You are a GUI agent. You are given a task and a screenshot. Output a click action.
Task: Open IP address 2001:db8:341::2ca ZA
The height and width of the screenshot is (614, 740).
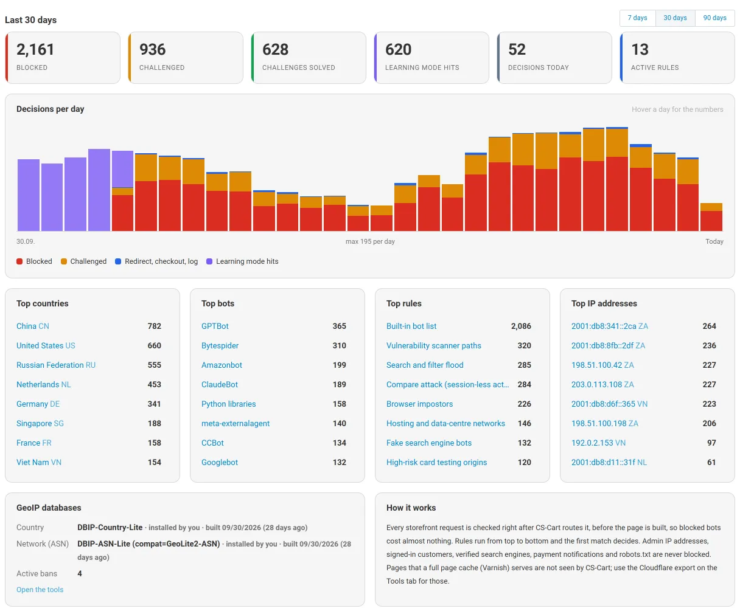click(x=610, y=326)
